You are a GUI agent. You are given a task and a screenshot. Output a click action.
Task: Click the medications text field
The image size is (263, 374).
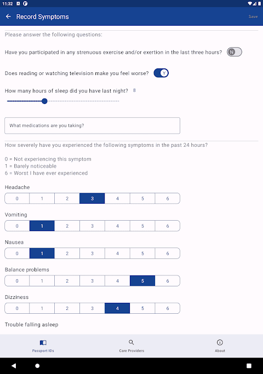tap(93, 125)
